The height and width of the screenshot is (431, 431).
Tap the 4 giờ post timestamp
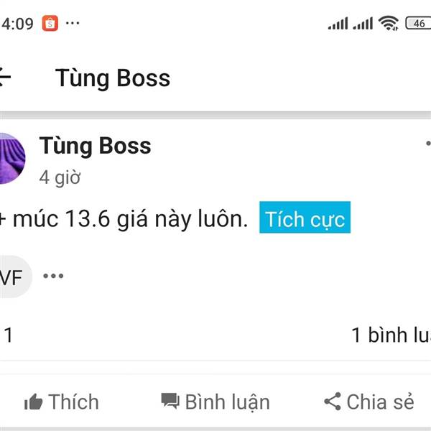point(60,177)
